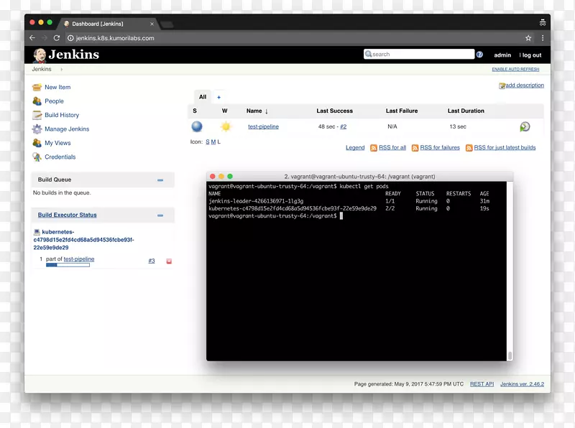The height and width of the screenshot is (428, 575).
Task: Open the Jenkins breadcrumb arrow menu
Action: [x=61, y=70]
